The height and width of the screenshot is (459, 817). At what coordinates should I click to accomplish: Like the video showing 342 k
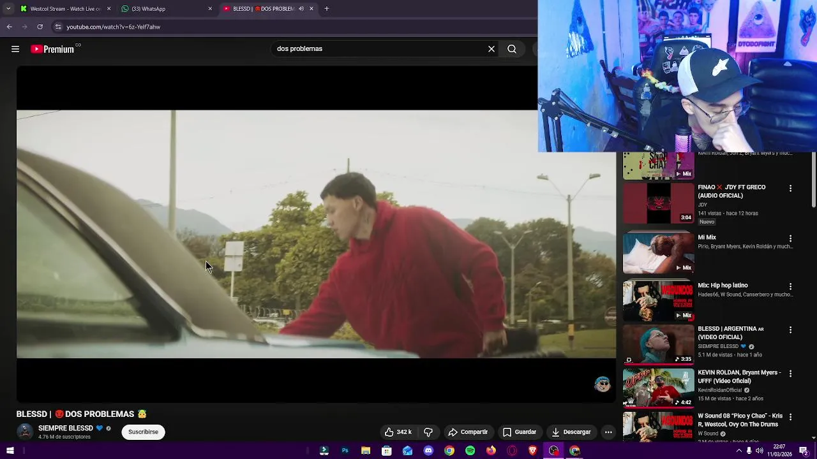pos(398,432)
